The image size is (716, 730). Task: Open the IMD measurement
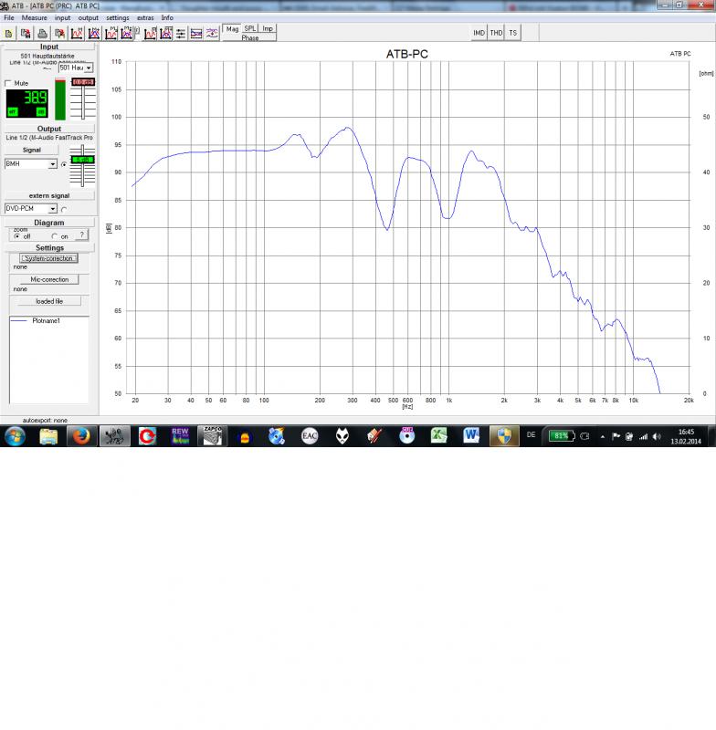479,33
